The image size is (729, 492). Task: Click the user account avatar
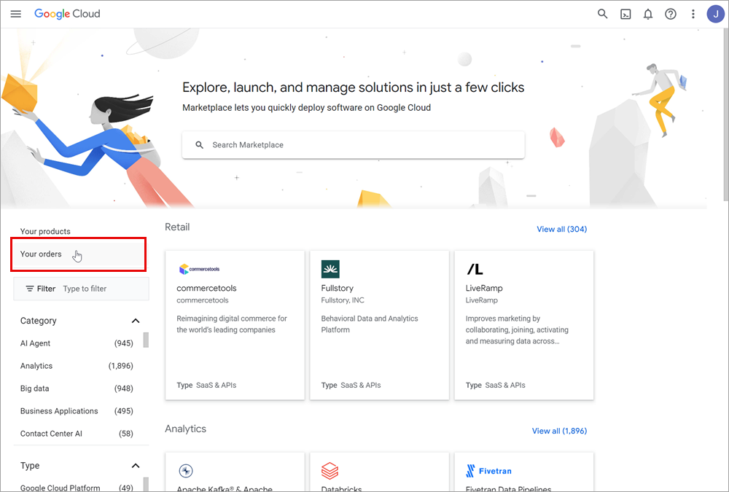715,14
